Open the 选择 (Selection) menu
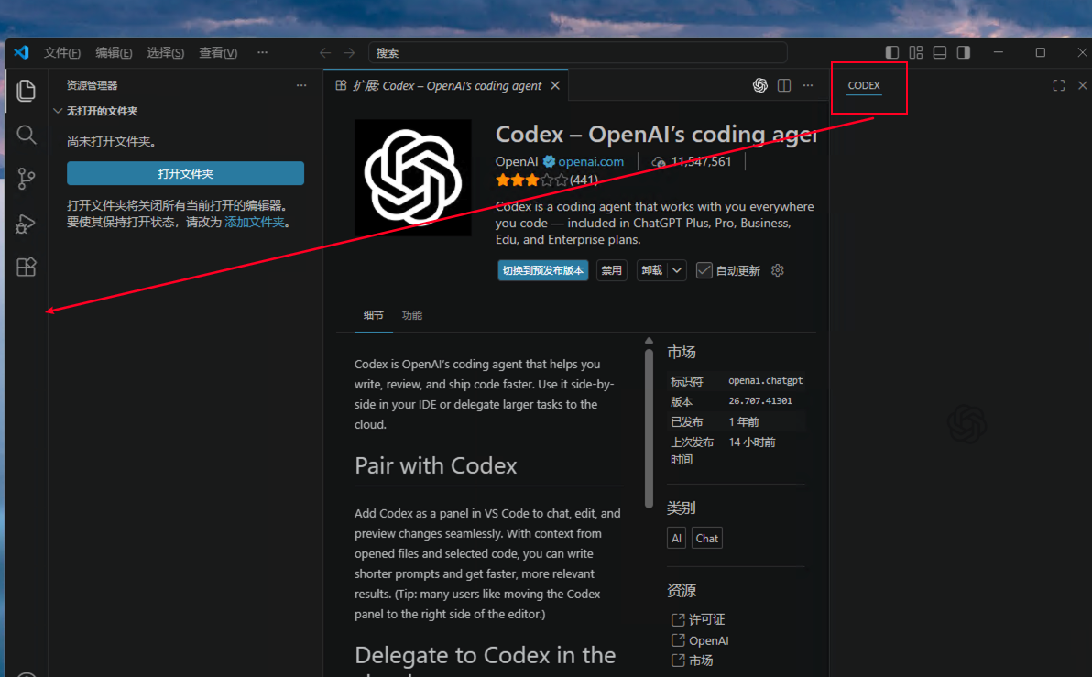The width and height of the screenshot is (1092, 677). (x=165, y=53)
